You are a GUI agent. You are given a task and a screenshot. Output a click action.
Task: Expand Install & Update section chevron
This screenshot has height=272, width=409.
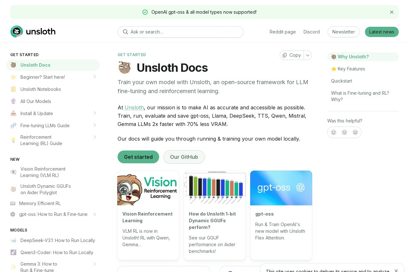click(95, 113)
